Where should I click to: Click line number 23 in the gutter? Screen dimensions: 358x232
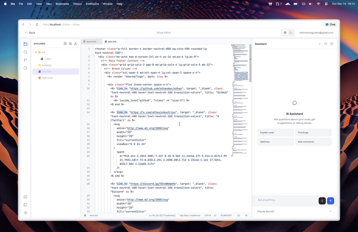click(88, 156)
